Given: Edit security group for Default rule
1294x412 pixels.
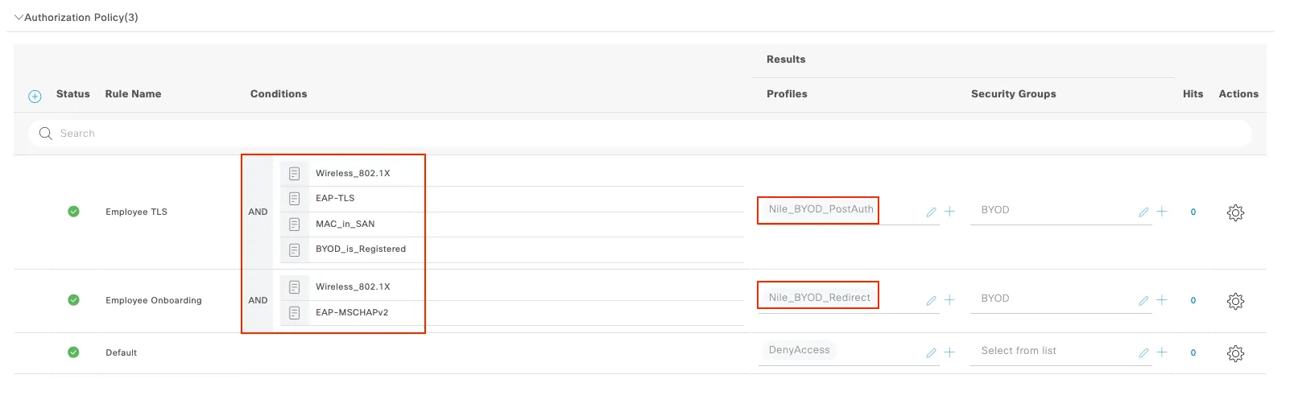Looking at the screenshot, I should (1143, 353).
